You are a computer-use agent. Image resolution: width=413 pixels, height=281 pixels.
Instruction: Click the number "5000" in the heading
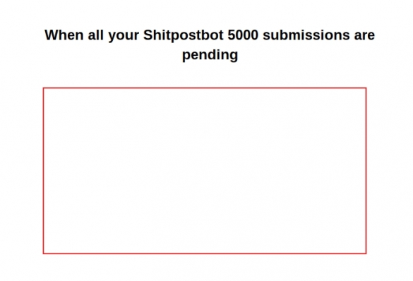(x=243, y=35)
